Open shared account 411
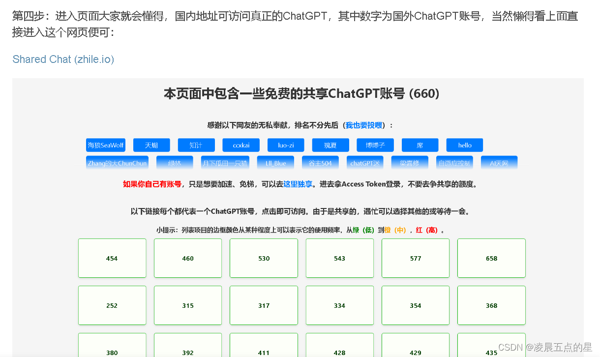 (264, 345)
